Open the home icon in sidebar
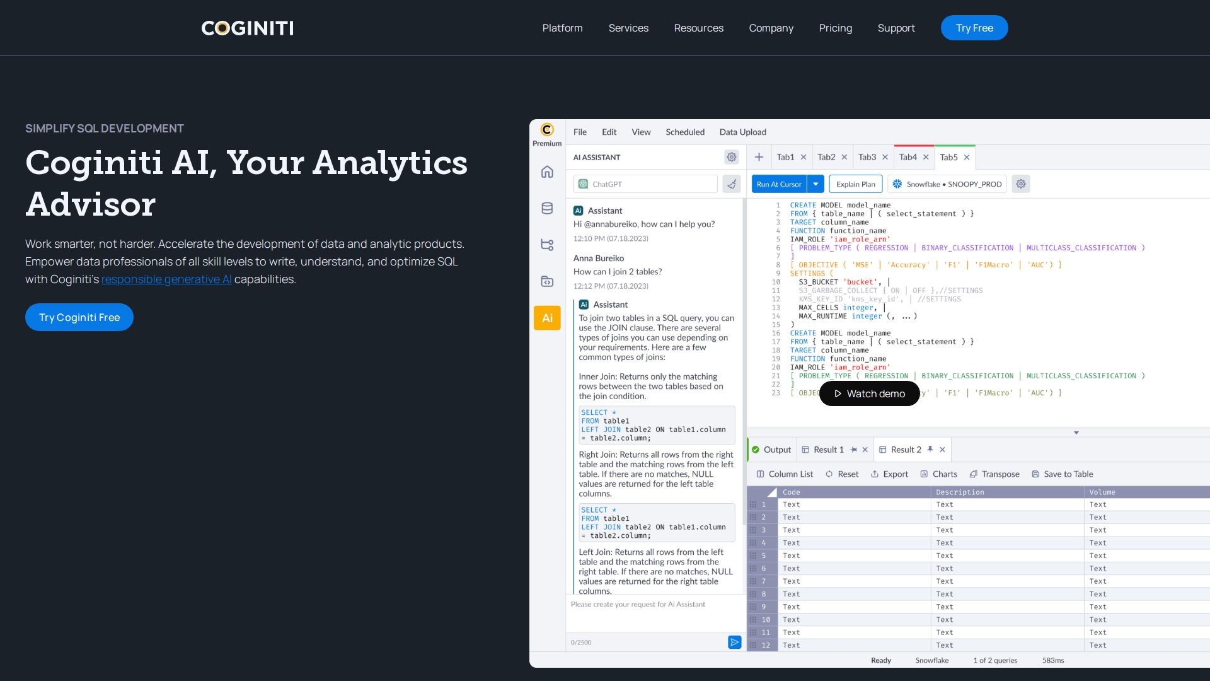This screenshot has width=1210, height=681. pyautogui.click(x=547, y=172)
